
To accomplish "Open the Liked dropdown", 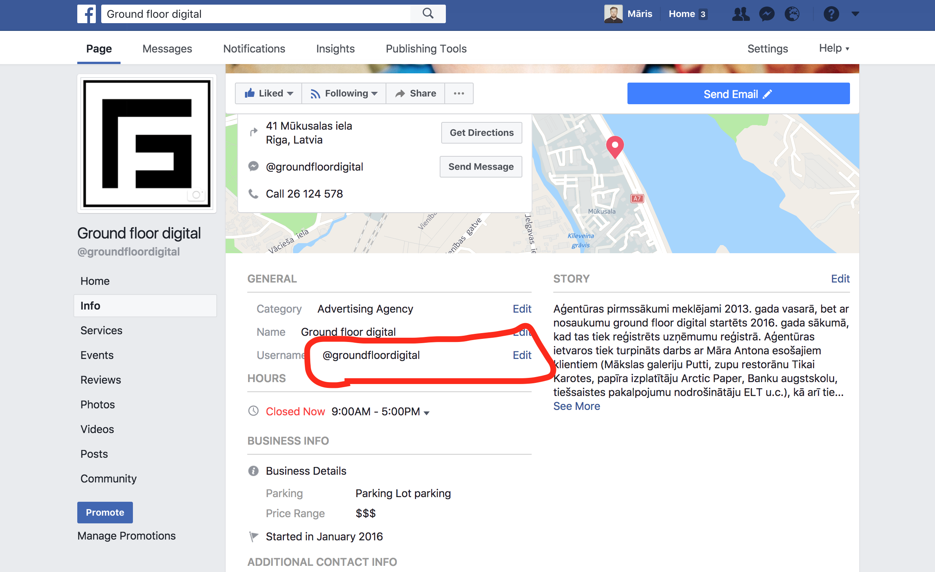I will (x=269, y=93).
